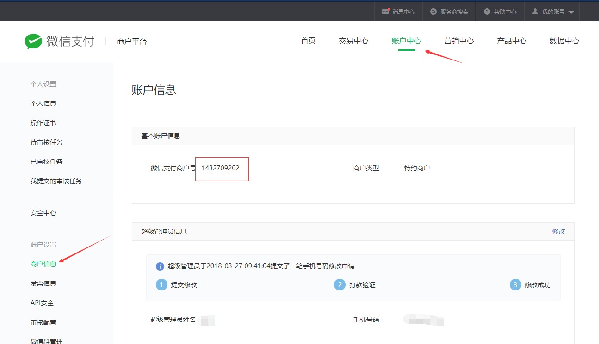Click the blue info icon beside 超级管理员于2018-03-27

coord(160,266)
